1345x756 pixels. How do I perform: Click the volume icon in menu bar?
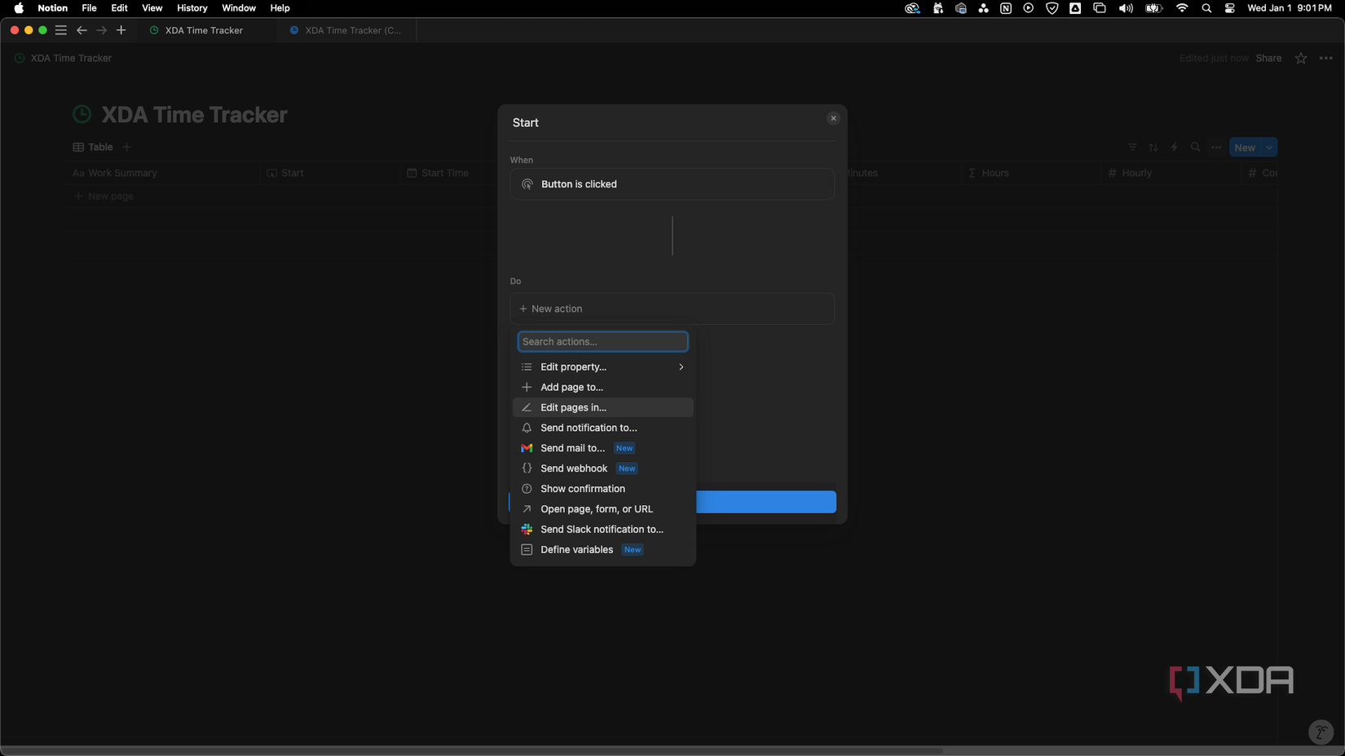coord(1126,8)
